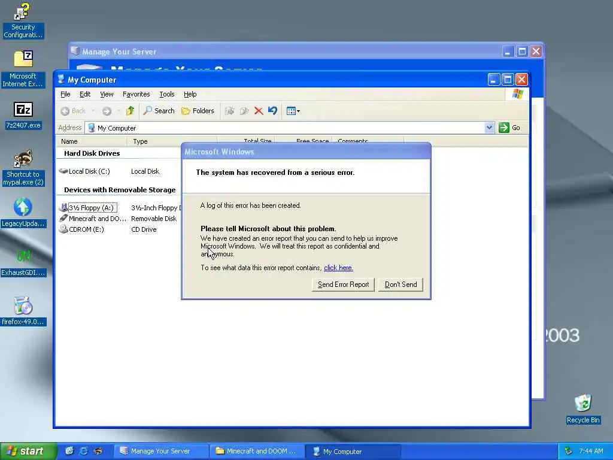The height and width of the screenshot is (460, 613).
Task: Click the system tray notification icon
Action: pyautogui.click(x=569, y=452)
